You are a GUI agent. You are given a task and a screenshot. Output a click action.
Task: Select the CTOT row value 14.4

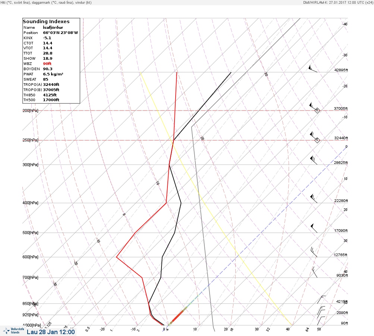47,43
